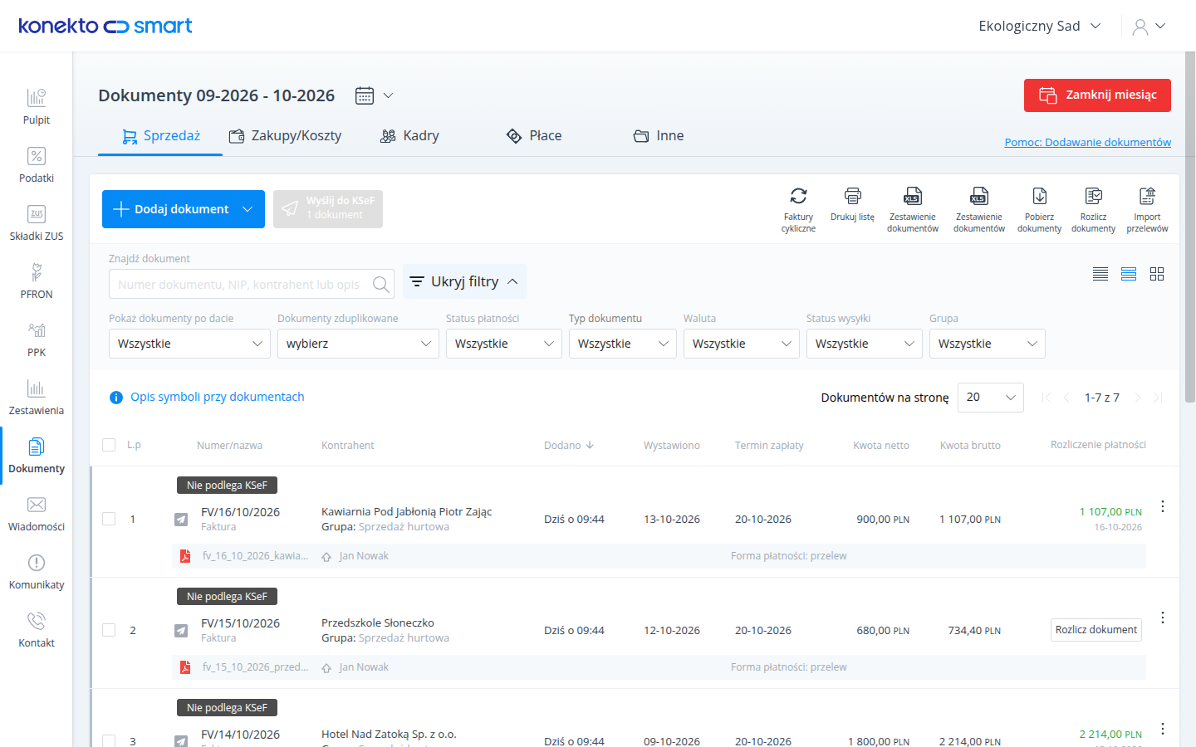
Task: Click Zamknij miesiąc button
Action: [1097, 95]
